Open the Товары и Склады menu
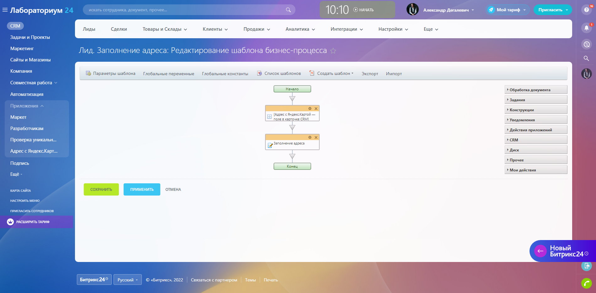Viewport: 596px width, 293px height. click(x=165, y=29)
